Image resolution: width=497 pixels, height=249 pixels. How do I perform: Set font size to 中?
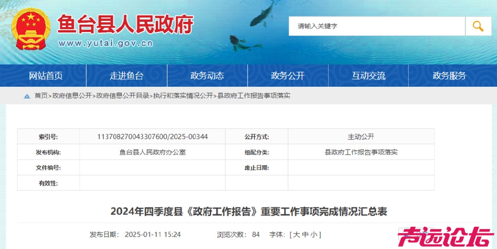tap(305, 235)
